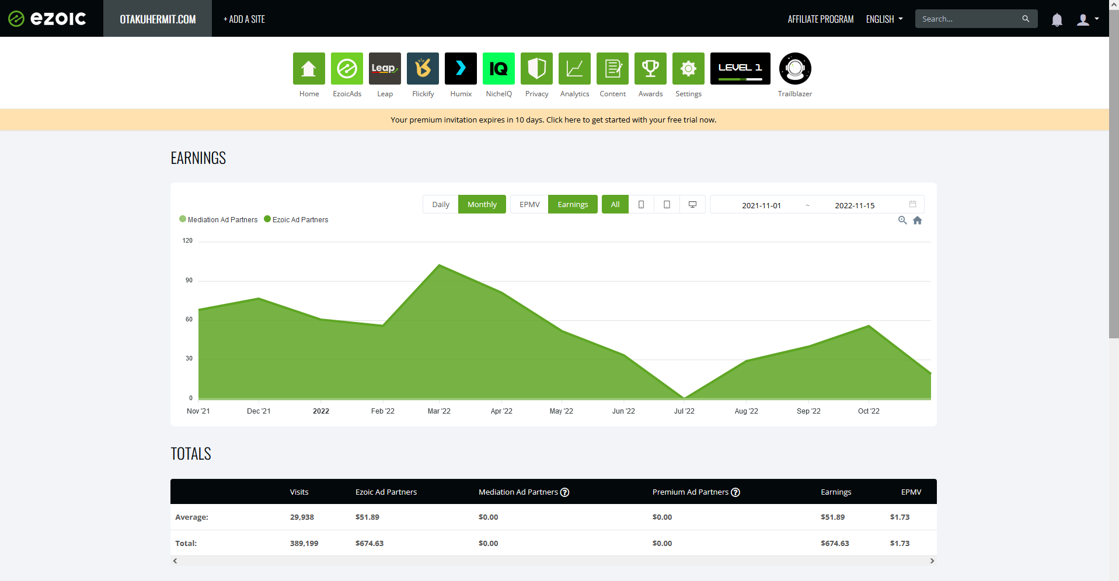Click average visits value 29,938
Viewport: 1119px width, 581px height.
[x=302, y=517]
